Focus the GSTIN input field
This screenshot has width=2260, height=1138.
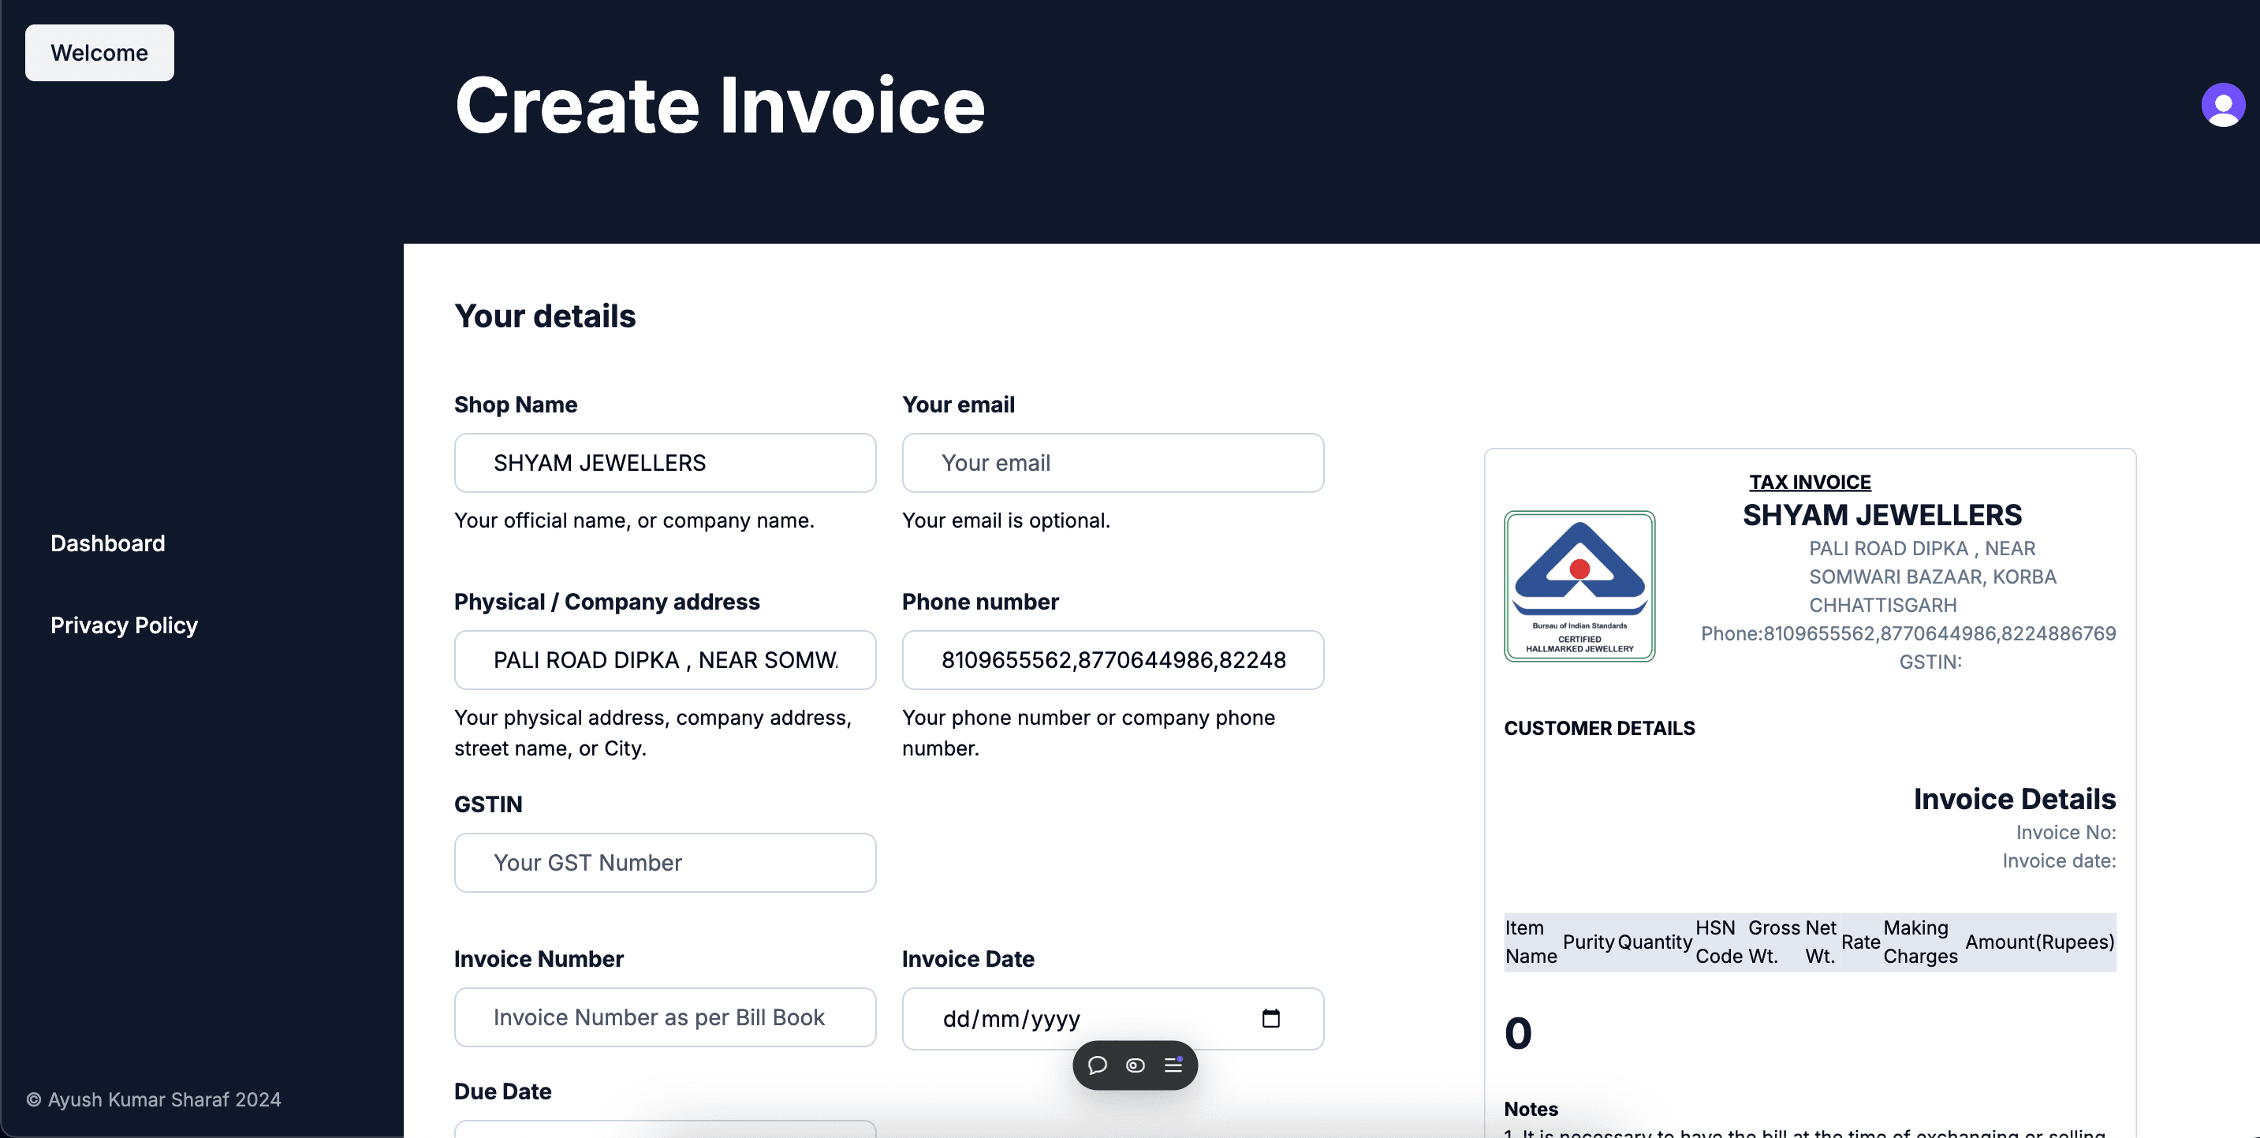point(665,863)
